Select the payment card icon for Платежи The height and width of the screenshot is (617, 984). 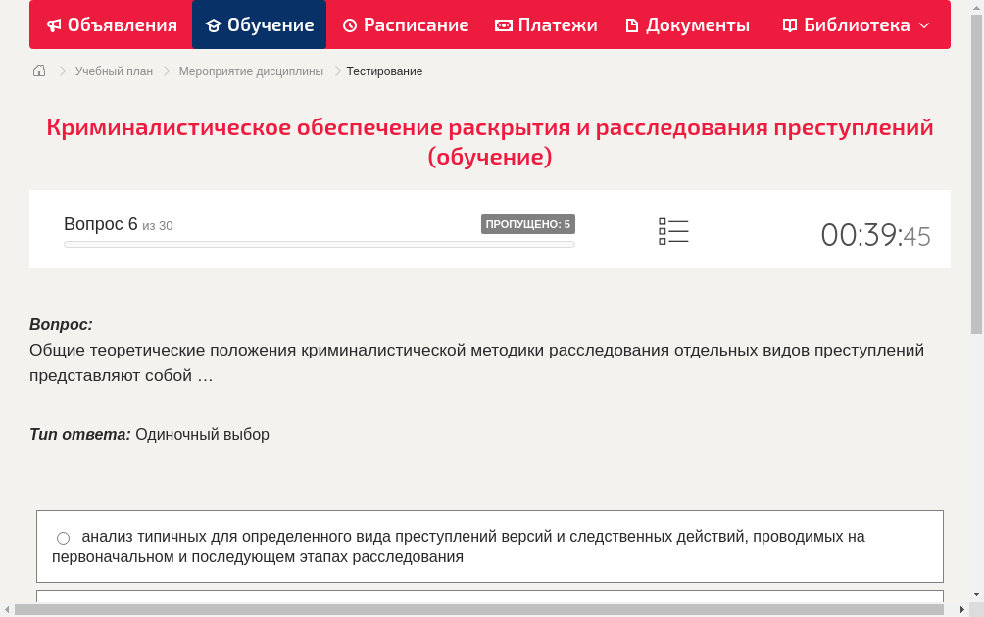(504, 24)
